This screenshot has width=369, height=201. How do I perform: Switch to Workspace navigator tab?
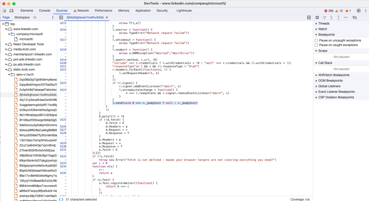pos(22,17)
